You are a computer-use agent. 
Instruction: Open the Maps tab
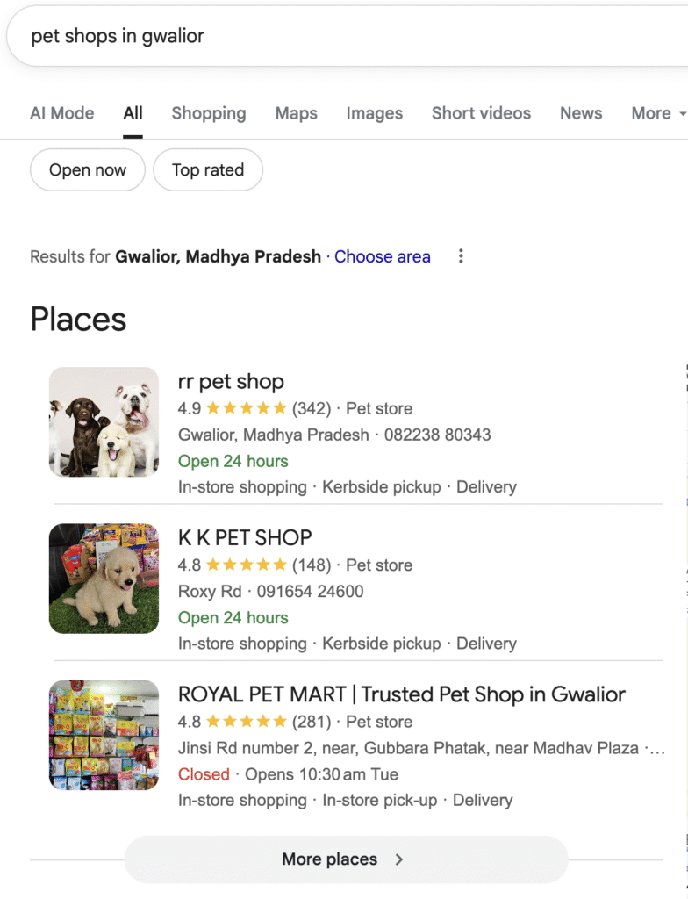point(297,113)
